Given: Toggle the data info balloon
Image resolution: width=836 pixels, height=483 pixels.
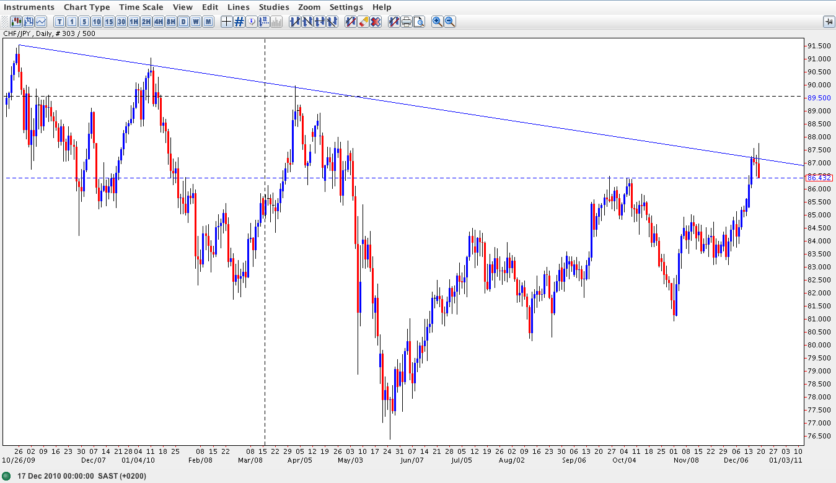Looking at the screenshot, I should pyautogui.click(x=252, y=22).
